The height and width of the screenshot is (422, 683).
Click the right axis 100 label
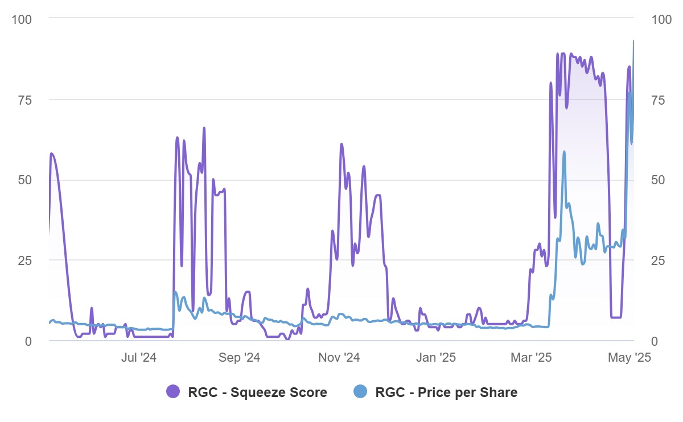(x=661, y=19)
